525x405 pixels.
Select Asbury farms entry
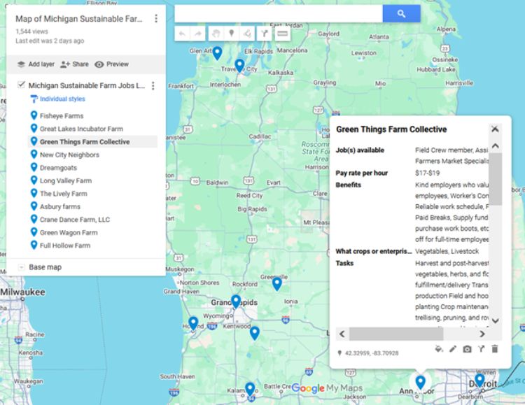60,206
